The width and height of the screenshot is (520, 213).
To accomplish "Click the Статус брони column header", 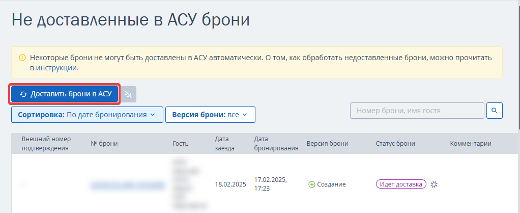I will pos(395,144).
